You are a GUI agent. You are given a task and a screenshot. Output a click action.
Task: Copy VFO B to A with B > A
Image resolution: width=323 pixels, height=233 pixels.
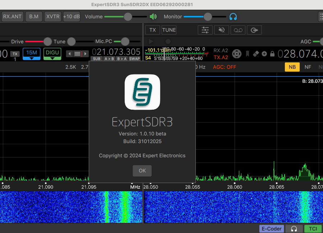(122, 59)
